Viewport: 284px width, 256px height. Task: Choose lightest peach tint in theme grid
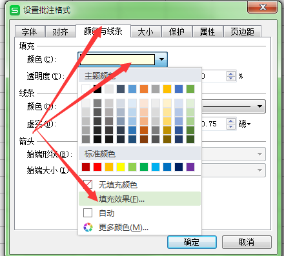click(144, 103)
